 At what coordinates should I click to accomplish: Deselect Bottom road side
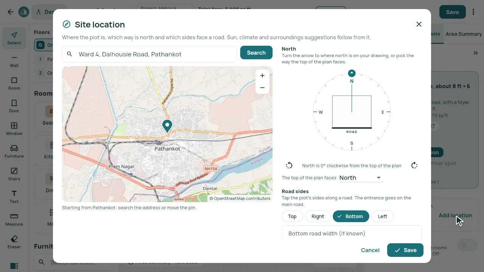tap(351, 216)
